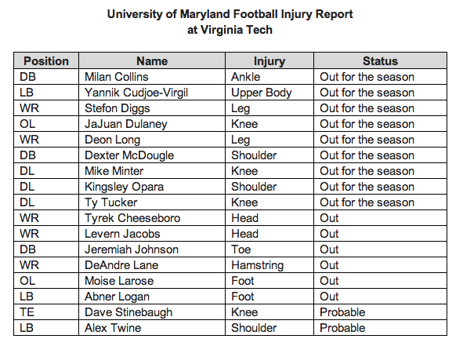Select Dexter McDougle's Shoulder injury cell

point(269,155)
